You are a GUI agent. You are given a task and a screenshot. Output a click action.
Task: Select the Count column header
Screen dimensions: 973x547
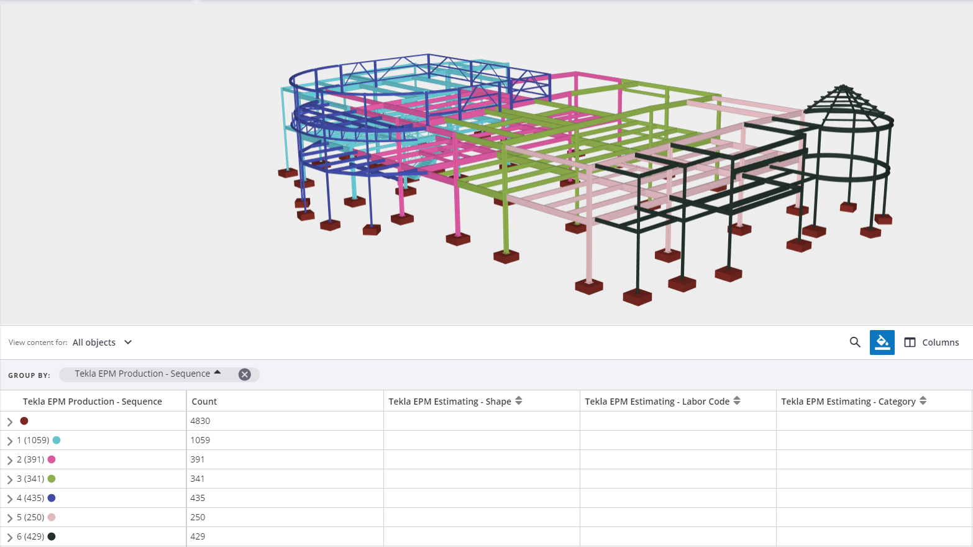point(204,402)
